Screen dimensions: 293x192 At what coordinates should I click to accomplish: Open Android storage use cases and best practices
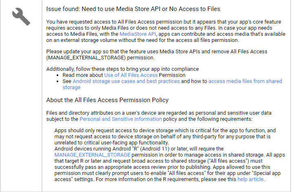coord(126,81)
